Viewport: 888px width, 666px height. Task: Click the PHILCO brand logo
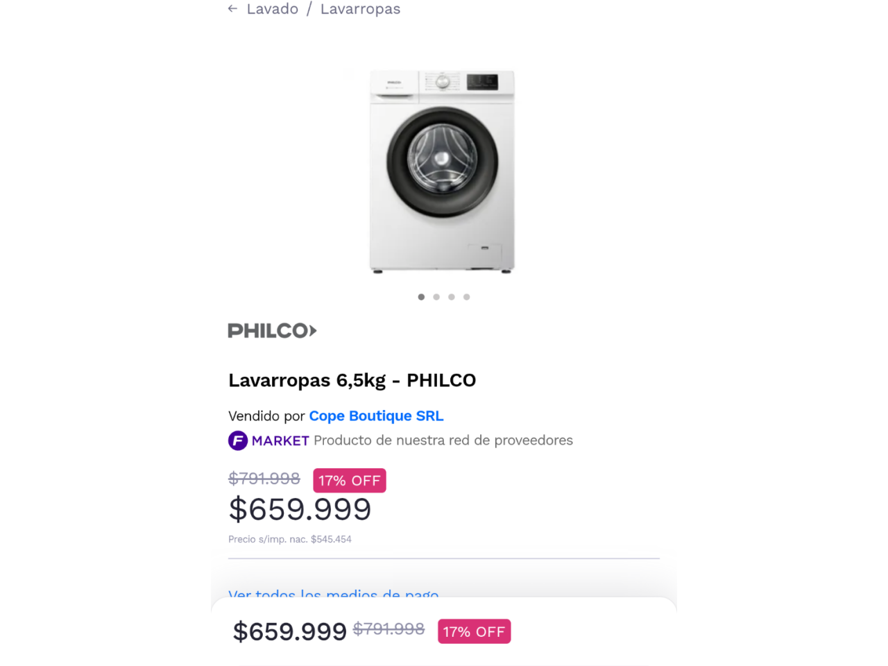click(x=272, y=331)
